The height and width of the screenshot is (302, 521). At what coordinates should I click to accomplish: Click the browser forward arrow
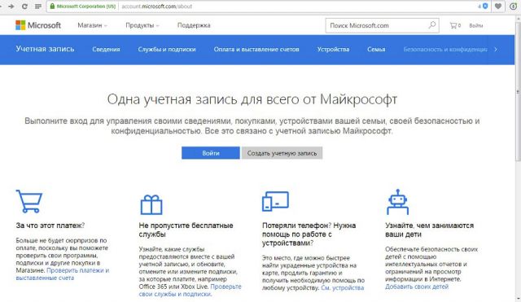pyautogui.click(x=11, y=6)
